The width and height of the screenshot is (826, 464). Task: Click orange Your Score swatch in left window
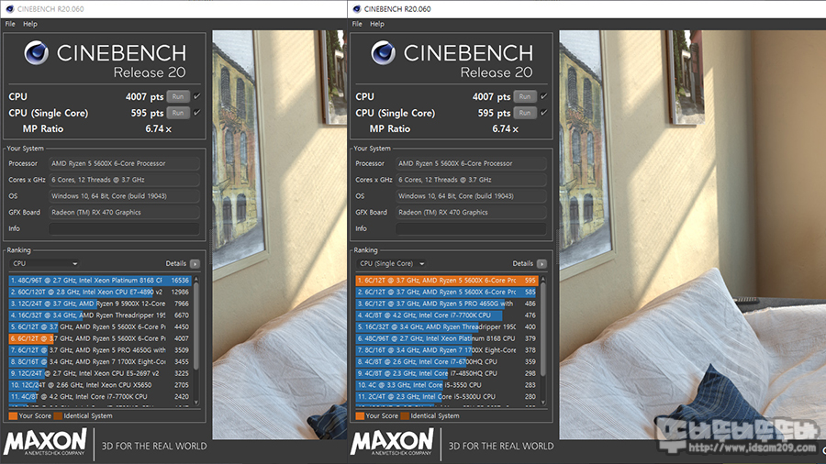[x=13, y=416]
